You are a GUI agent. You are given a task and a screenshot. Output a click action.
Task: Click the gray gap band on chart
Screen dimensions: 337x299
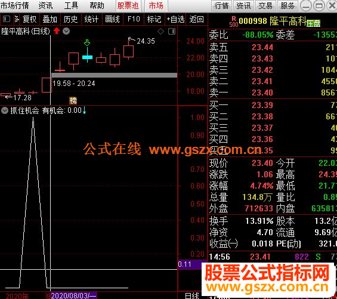[x=114, y=75]
